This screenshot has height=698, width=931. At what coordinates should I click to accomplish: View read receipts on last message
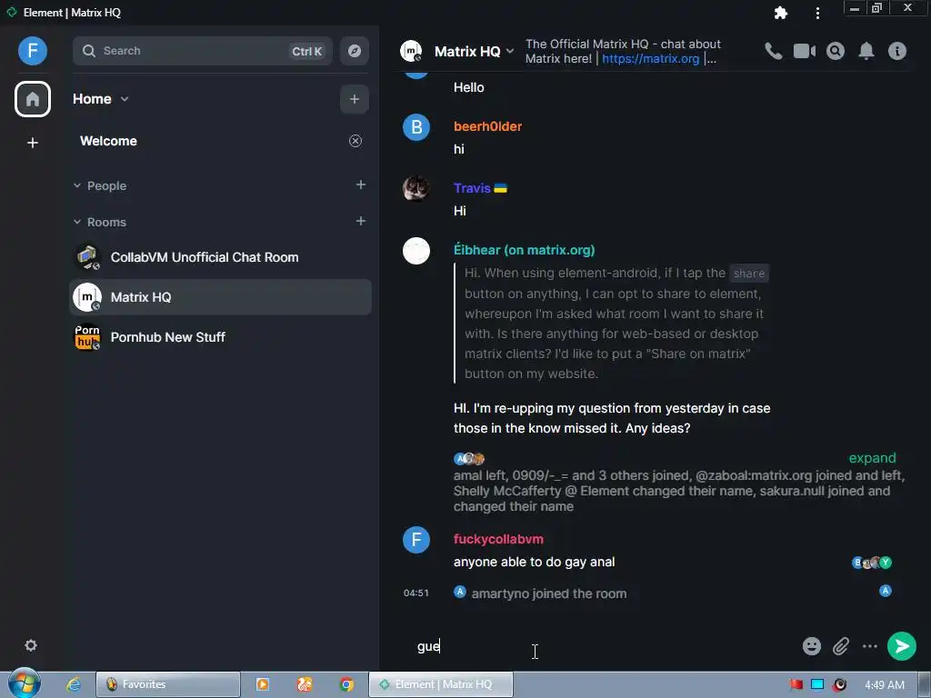tap(872, 562)
